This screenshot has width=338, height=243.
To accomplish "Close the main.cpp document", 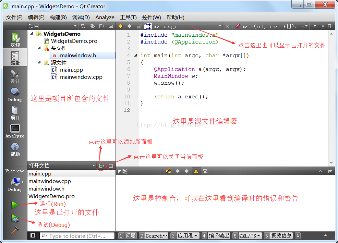I will [227, 26].
